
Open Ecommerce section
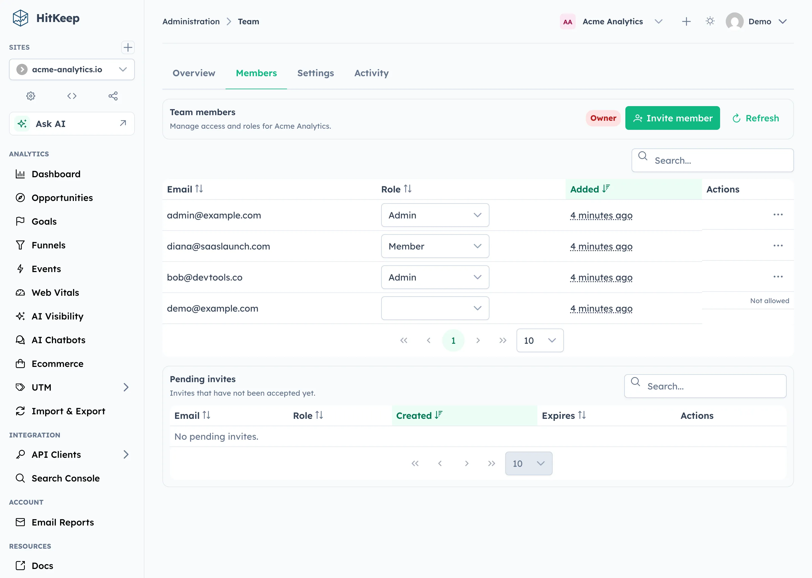point(72,364)
